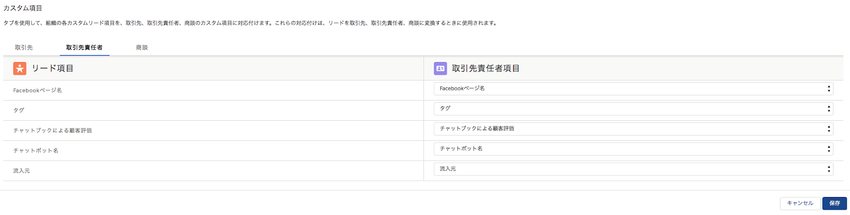Click the 流入元 lead field label

(x=22, y=171)
